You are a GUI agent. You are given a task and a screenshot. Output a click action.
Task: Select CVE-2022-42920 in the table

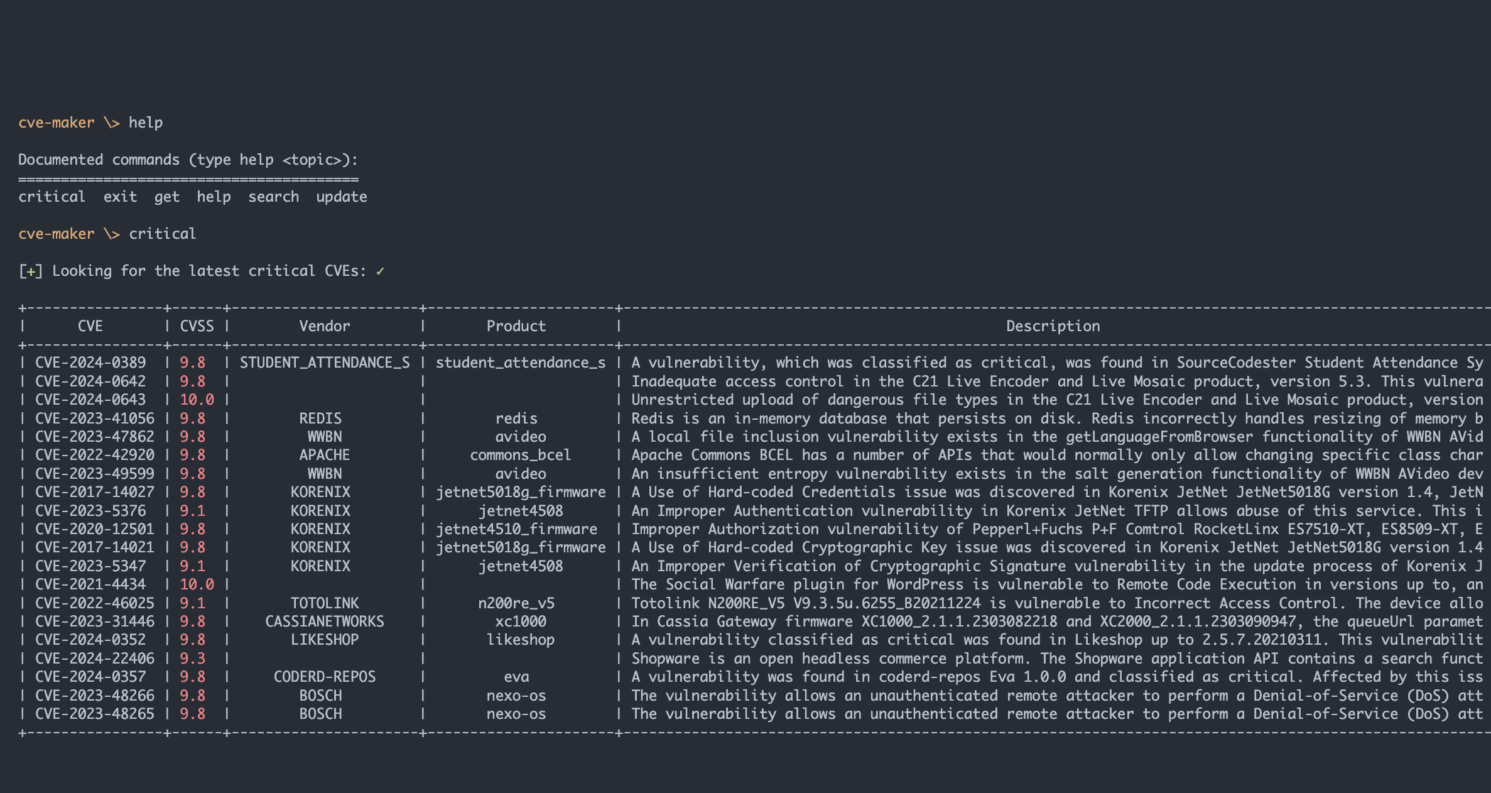click(95, 455)
